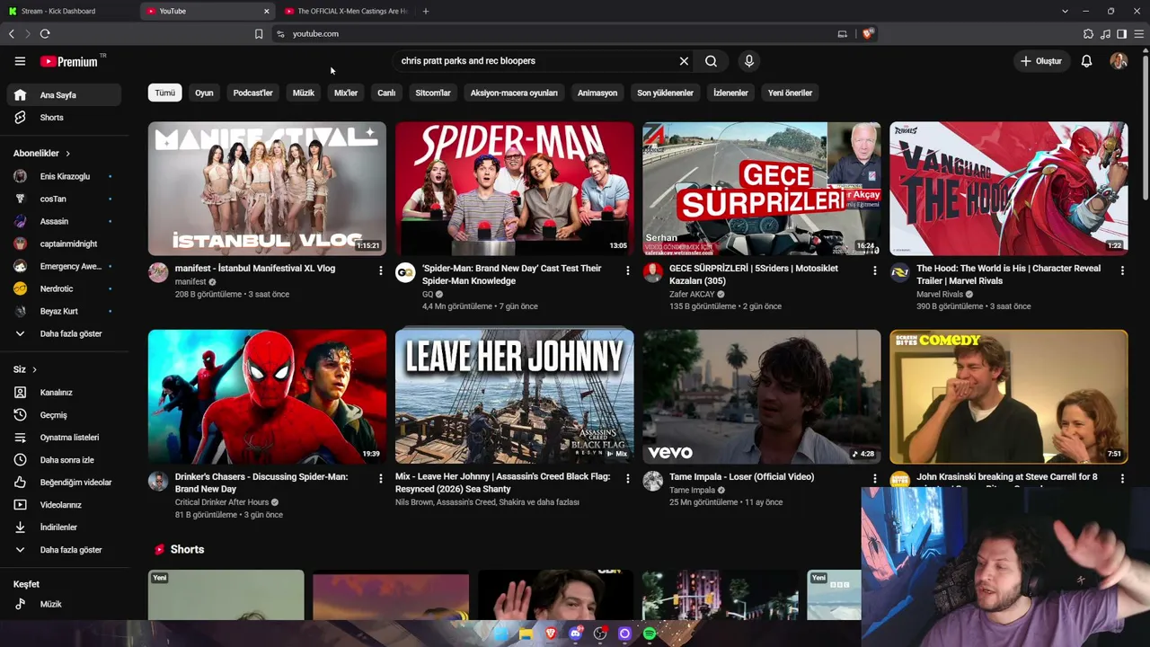
Task: Open Daha sonra izle in sidebar
Action: click(x=63, y=460)
